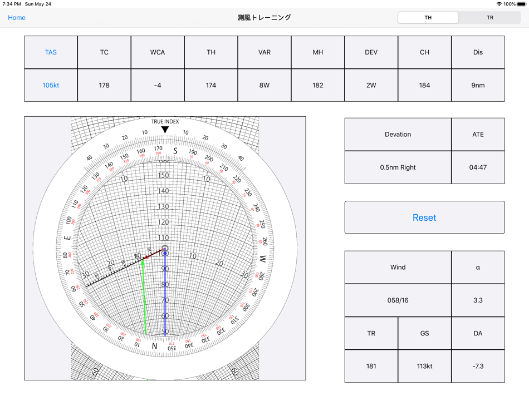
Task: Tap the 70 speed arc label
Action: pos(165,300)
